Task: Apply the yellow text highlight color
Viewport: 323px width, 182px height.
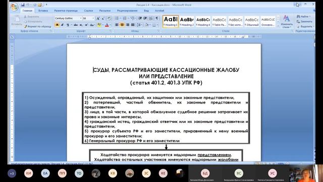Action: pyautogui.click(x=99, y=25)
